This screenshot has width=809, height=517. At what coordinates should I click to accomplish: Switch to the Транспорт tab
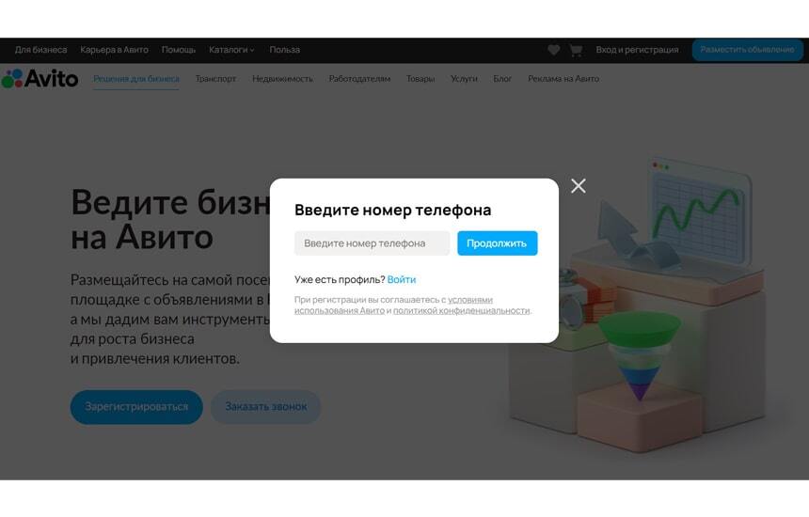215,79
